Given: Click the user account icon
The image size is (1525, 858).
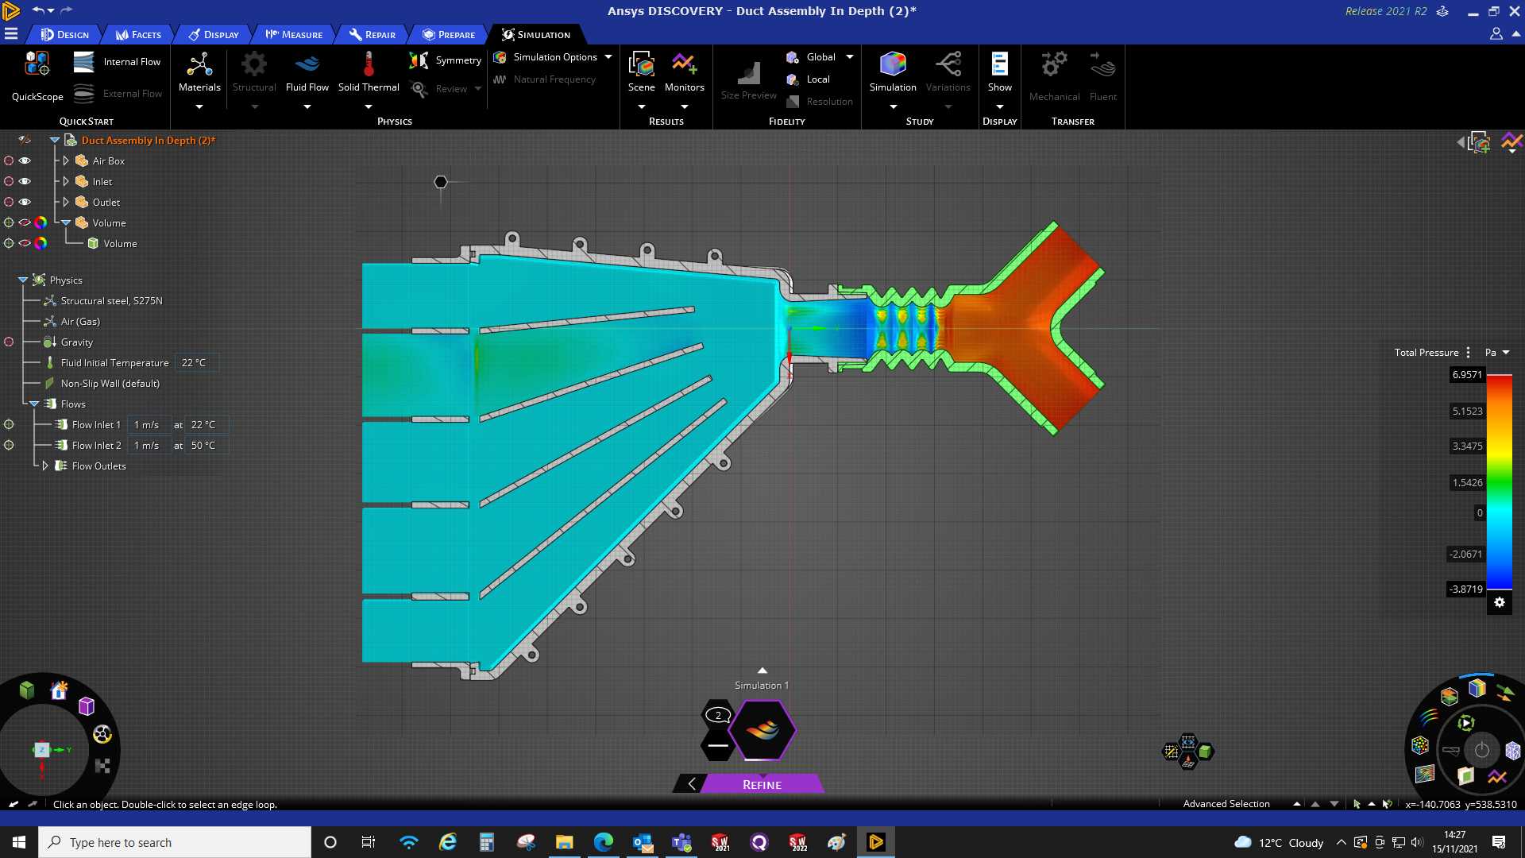Looking at the screenshot, I should (1496, 33).
